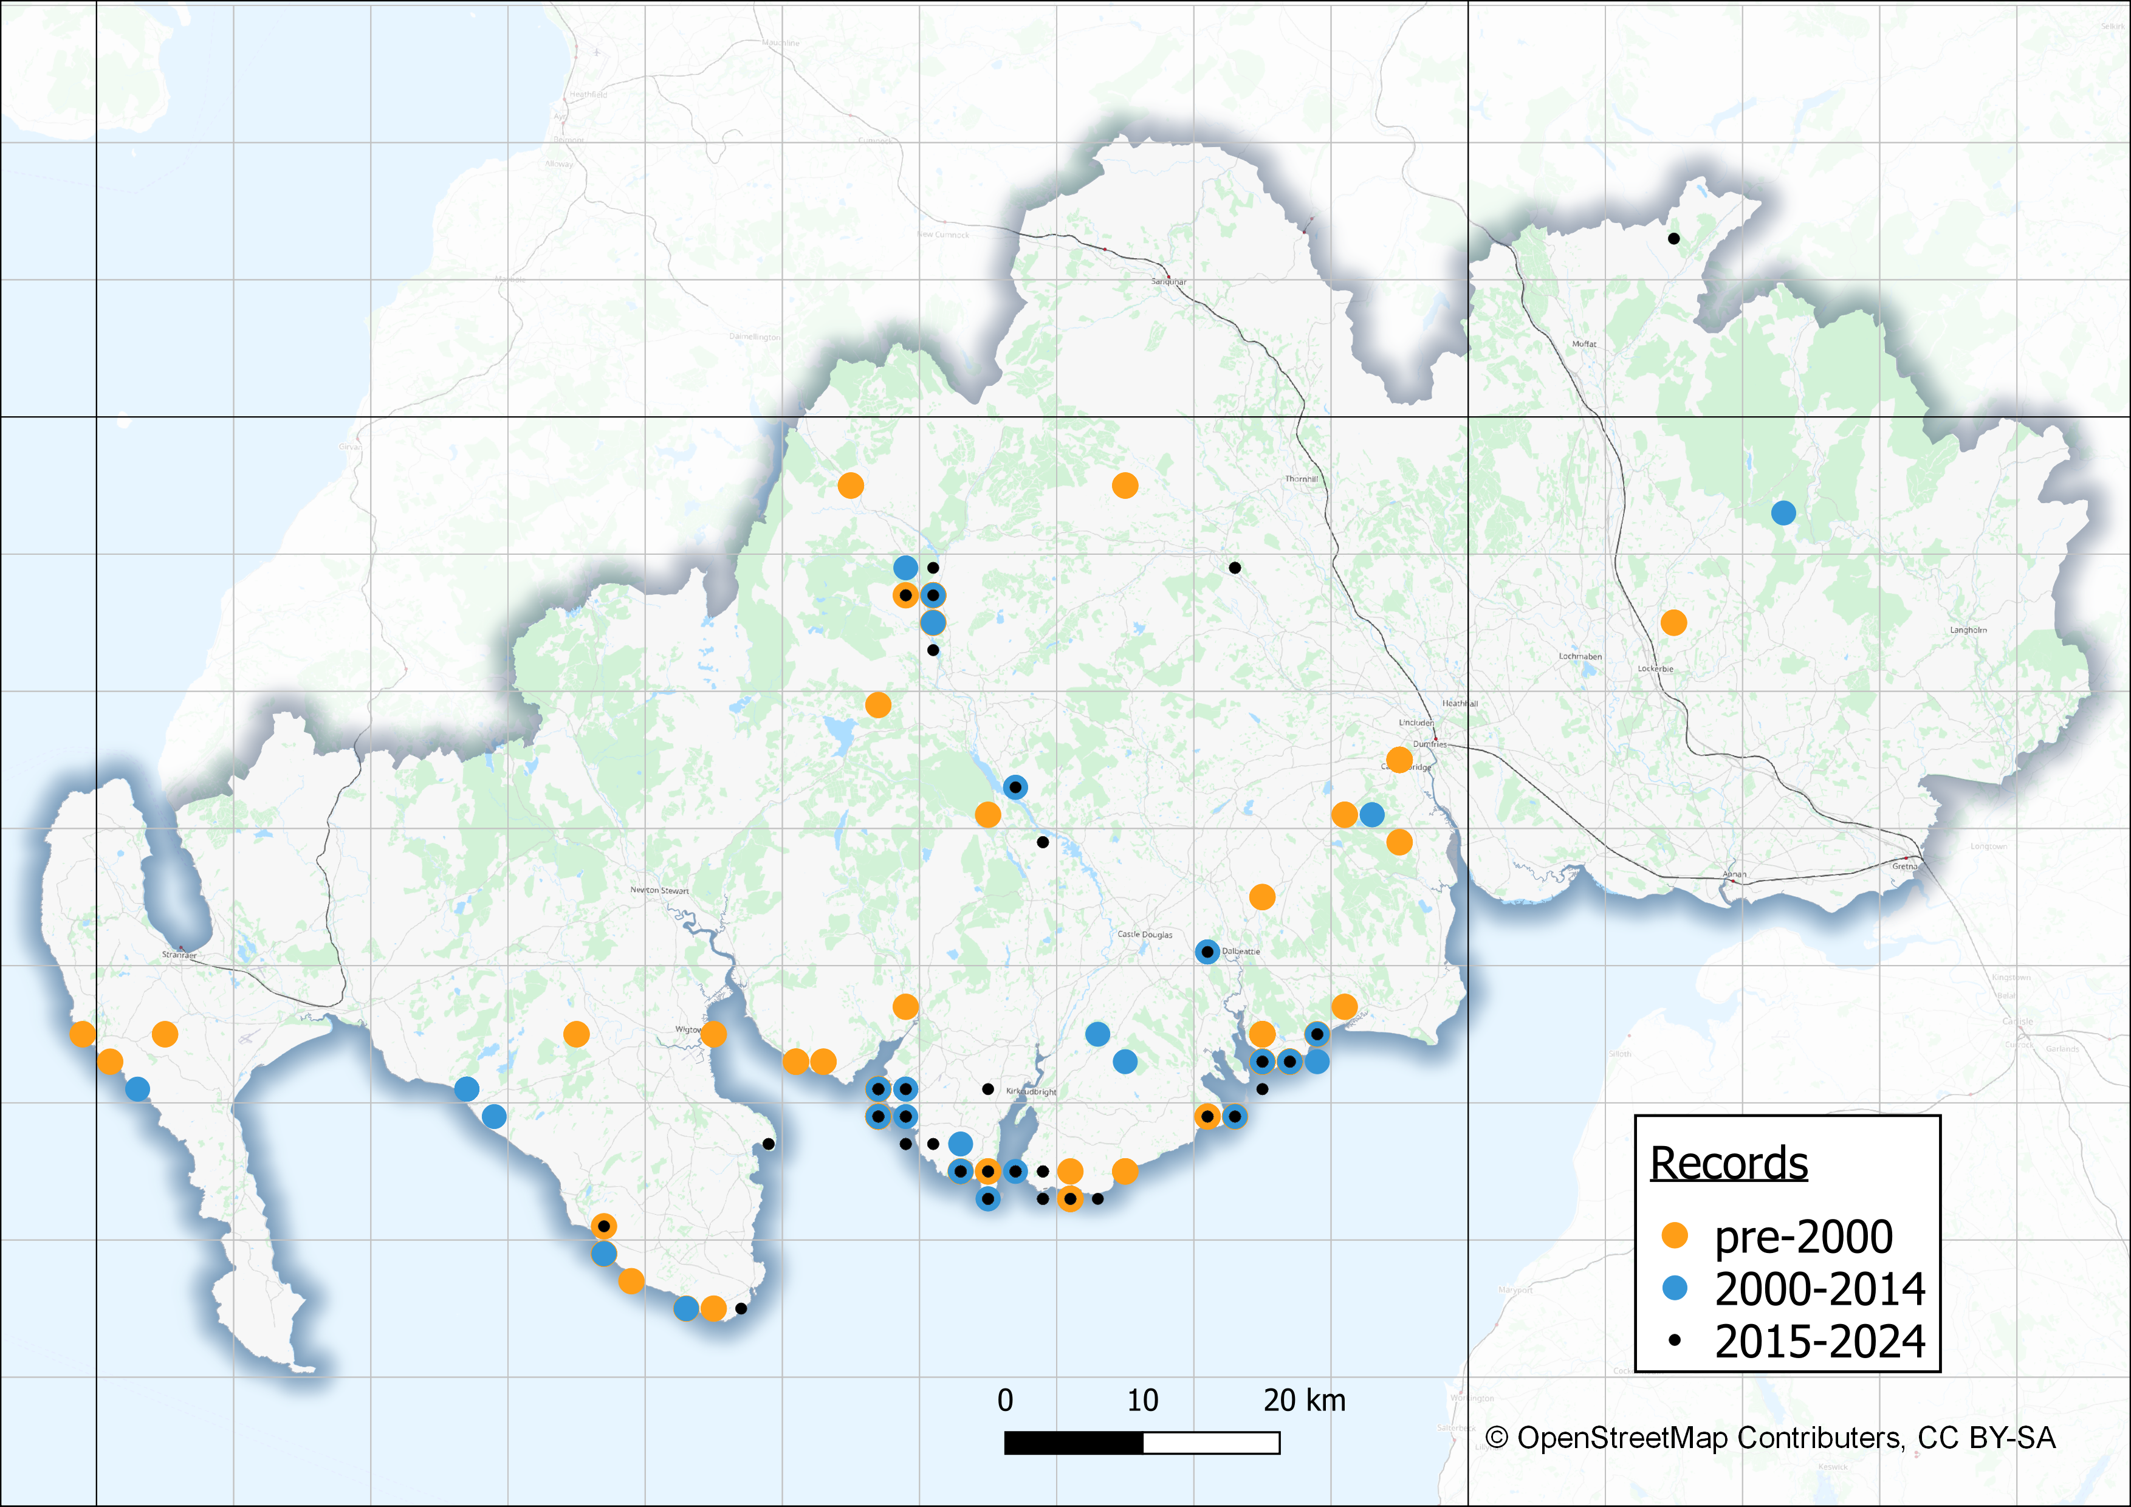Click the black dot south of Thornhill
This screenshot has height=1507, width=2131.
(1234, 568)
